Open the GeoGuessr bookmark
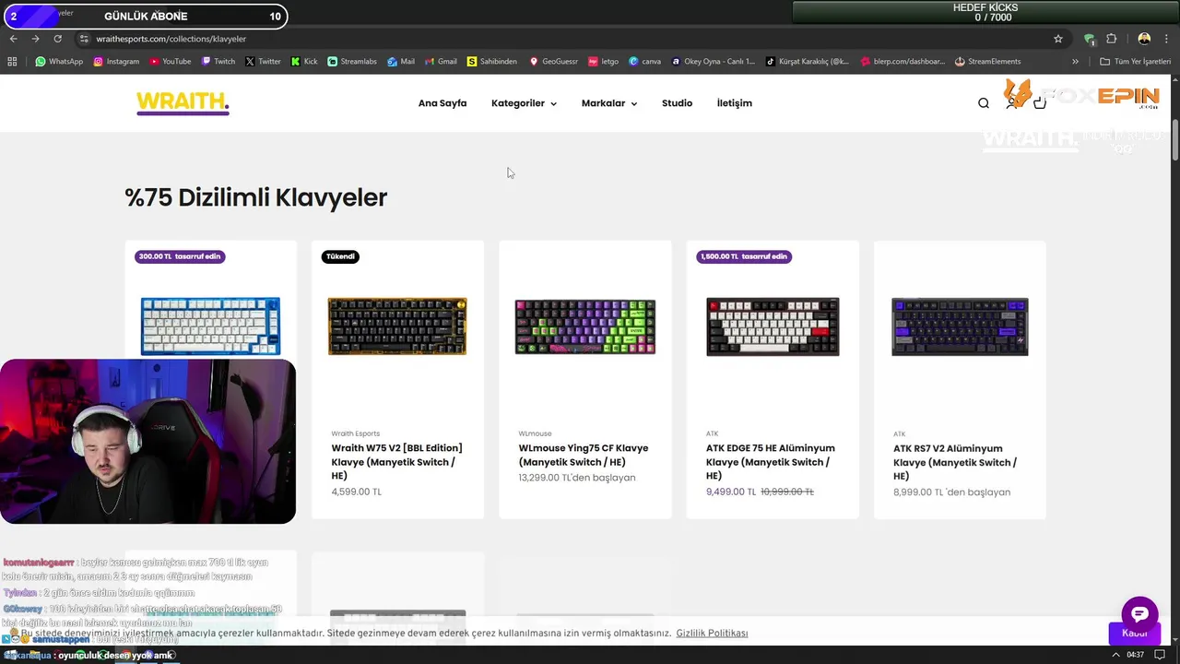Viewport: 1180px width, 664px height. click(553, 62)
